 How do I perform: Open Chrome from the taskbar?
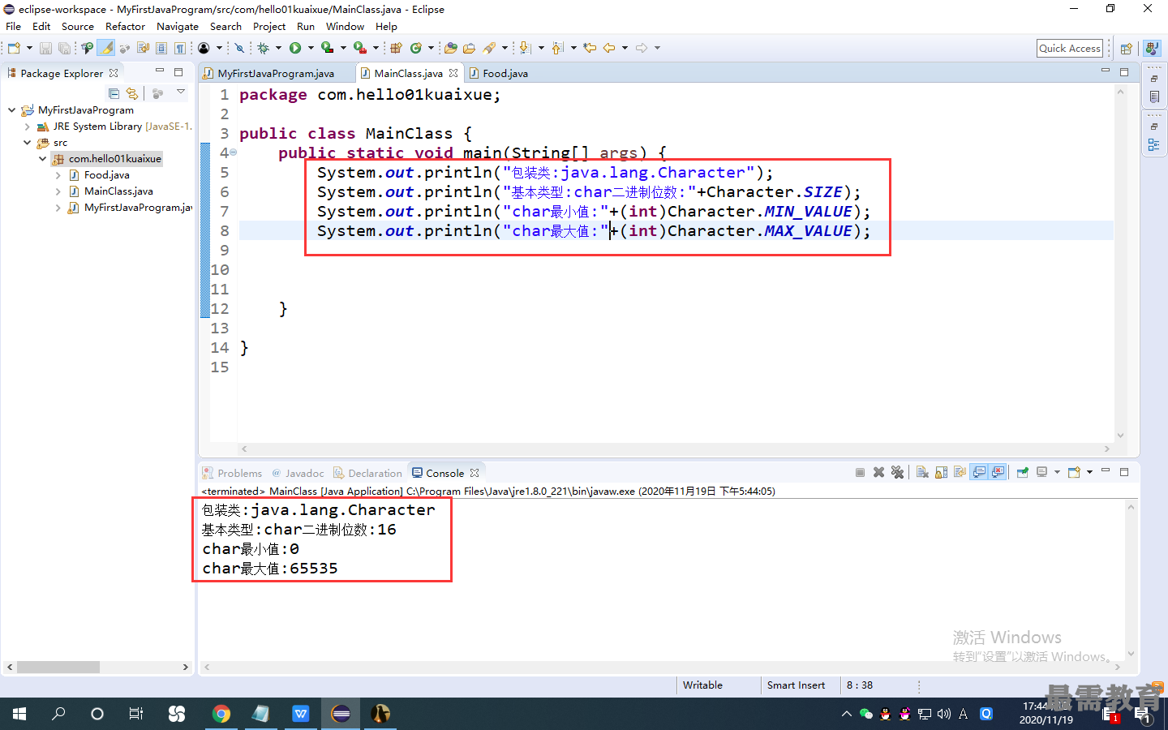221,714
